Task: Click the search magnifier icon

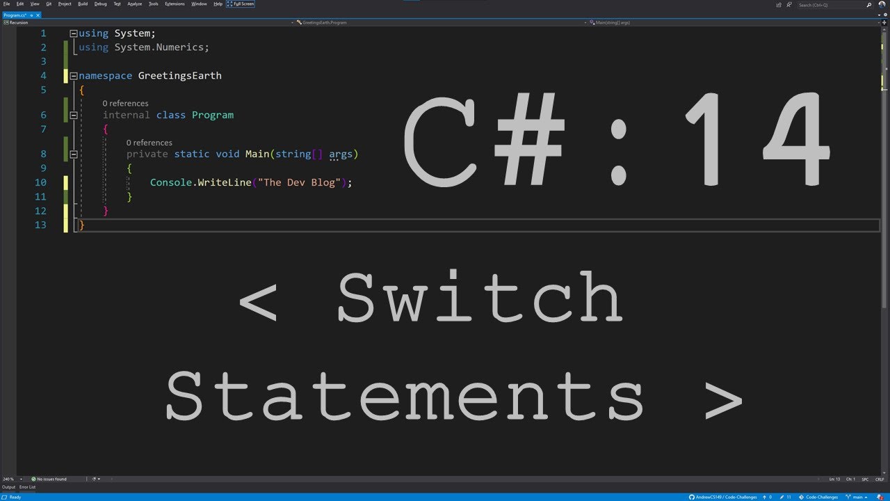Action: pos(869,5)
